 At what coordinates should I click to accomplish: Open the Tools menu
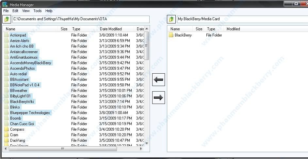click(x=37, y=11)
